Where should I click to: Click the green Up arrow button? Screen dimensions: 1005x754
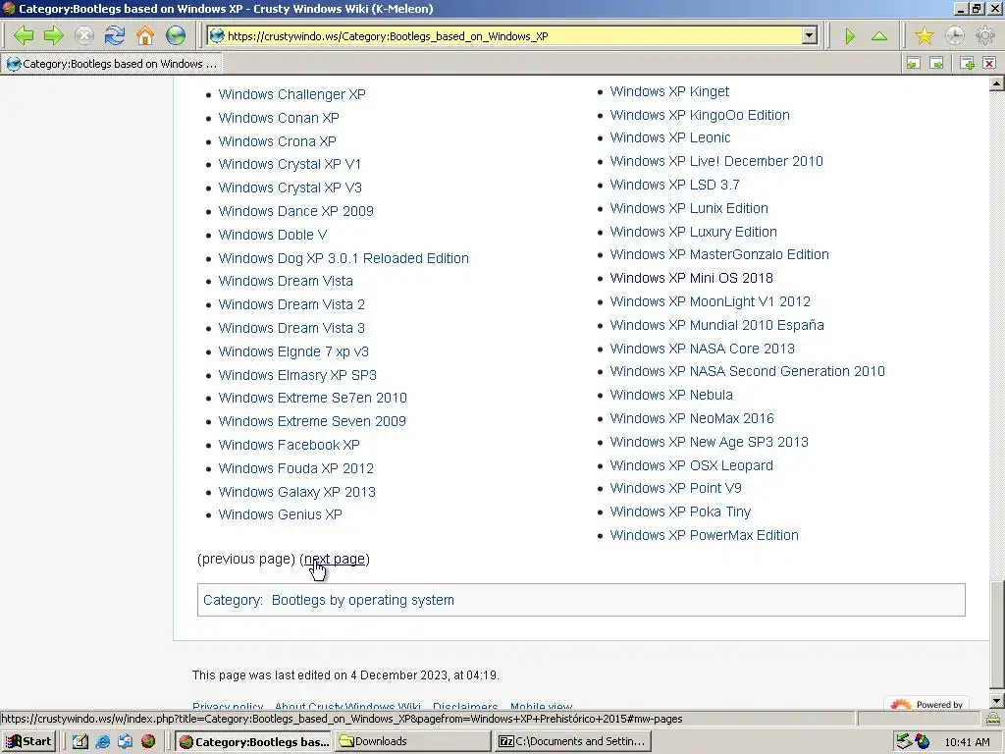pos(879,36)
